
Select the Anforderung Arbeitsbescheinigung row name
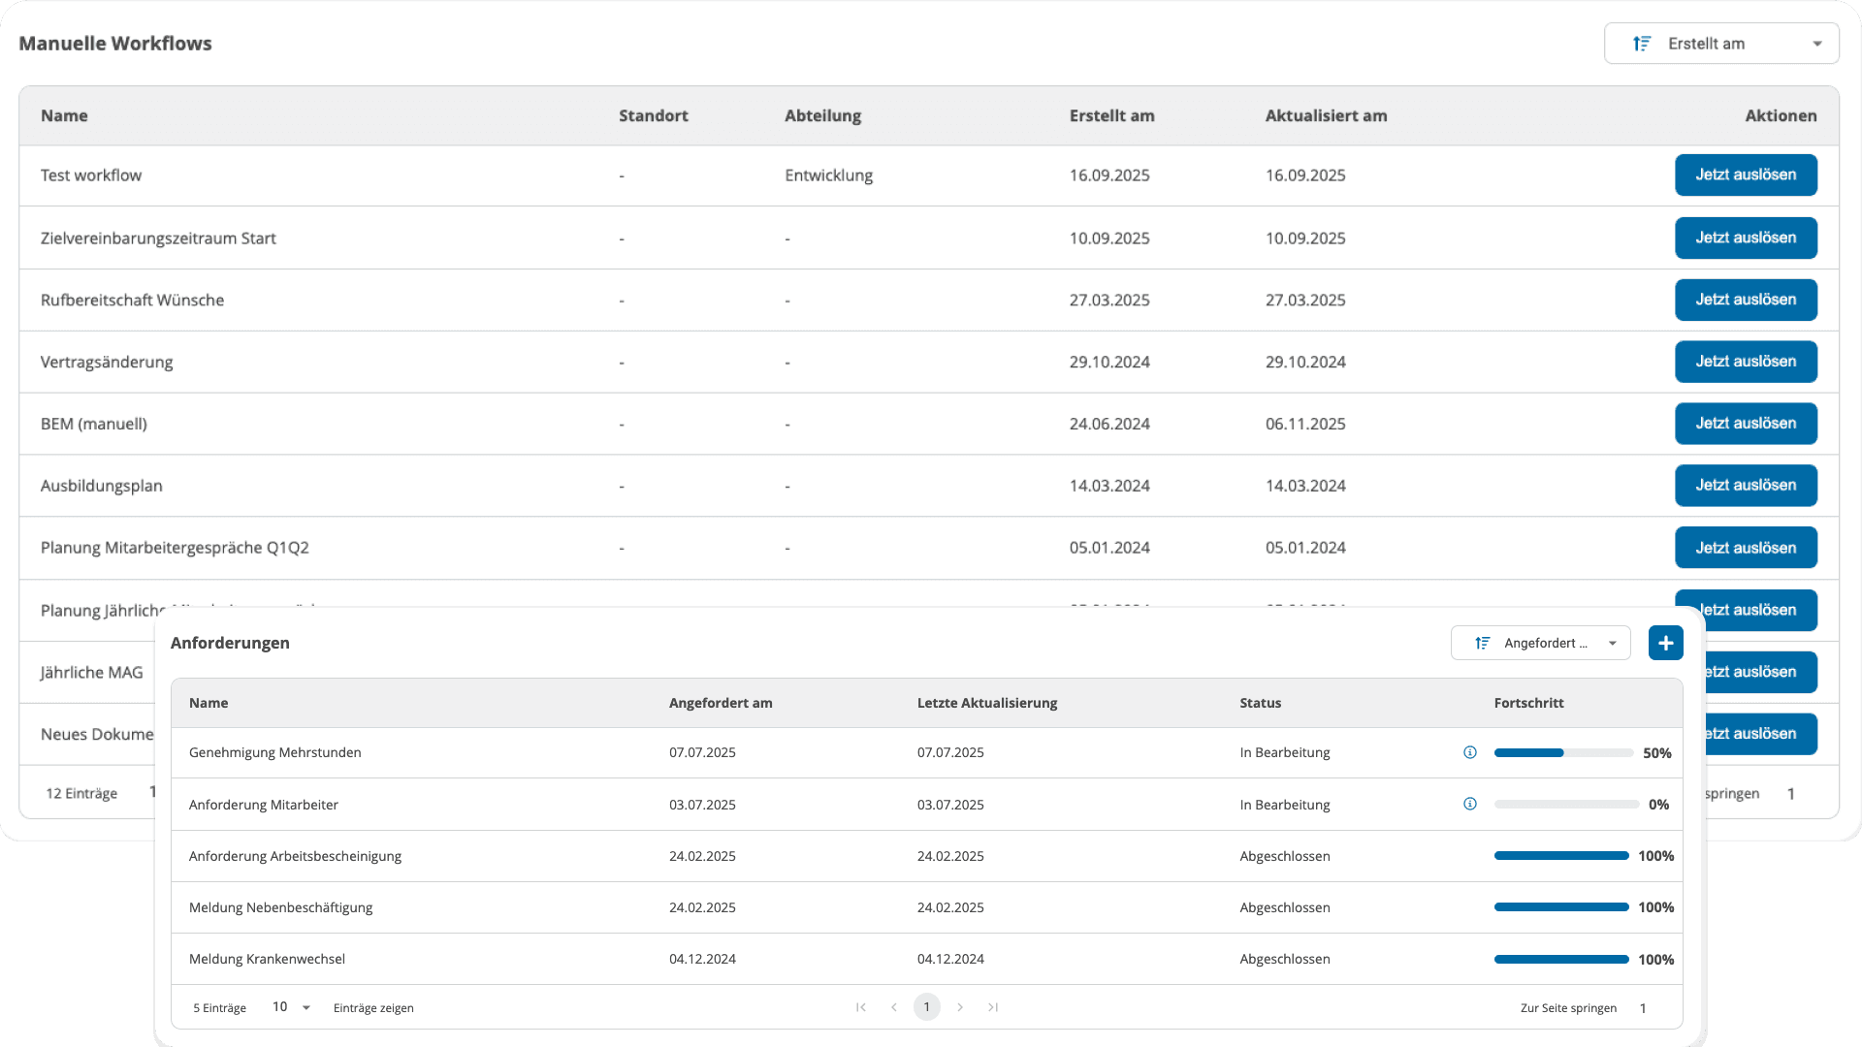[295, 856]
